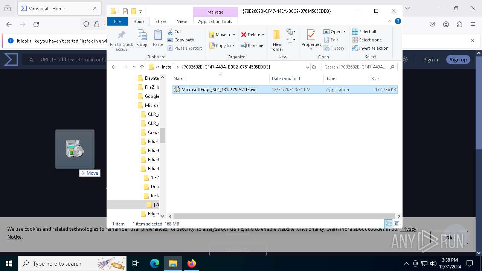Viewport: 482px width, 271px height.
Task: Open Firefox application menu
Action: click(x=473, y=24)
